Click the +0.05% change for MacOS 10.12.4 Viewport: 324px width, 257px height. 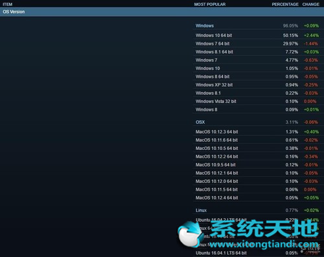point(311,197)
